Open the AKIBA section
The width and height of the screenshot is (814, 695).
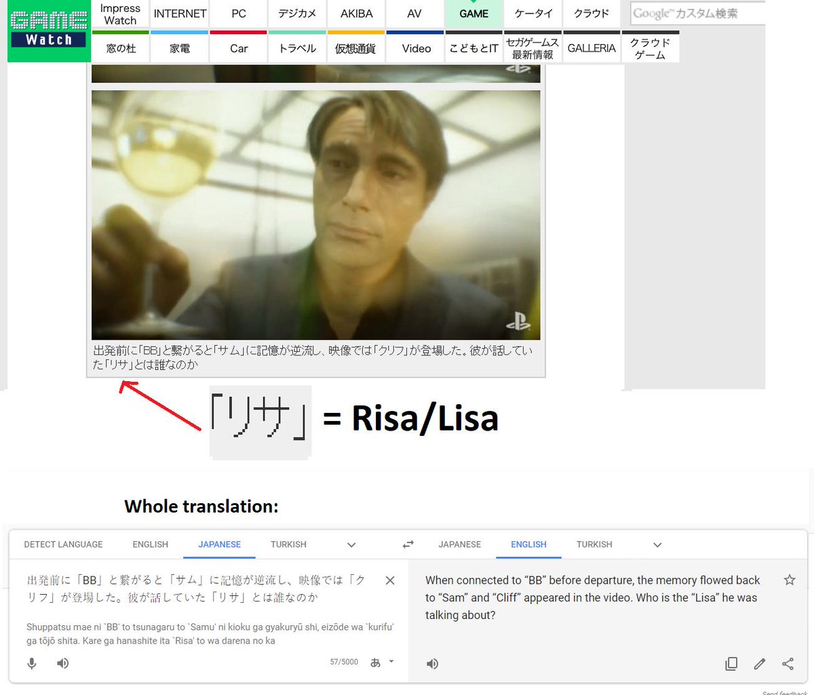pos(356,14)
